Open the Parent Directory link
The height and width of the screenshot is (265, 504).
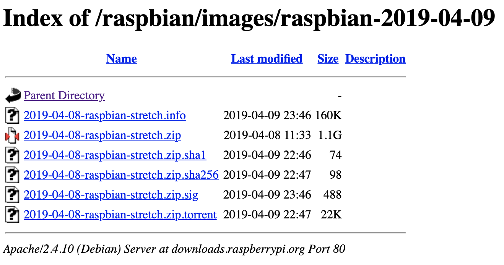click(64, 95)
